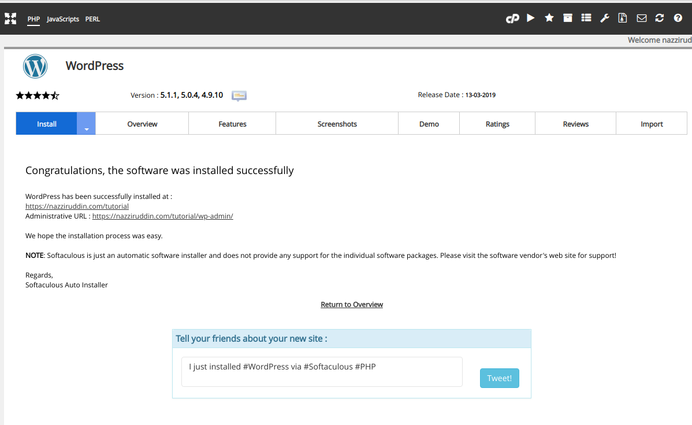
Task: Open the email settings envelope icon
Action: [641, 18]
